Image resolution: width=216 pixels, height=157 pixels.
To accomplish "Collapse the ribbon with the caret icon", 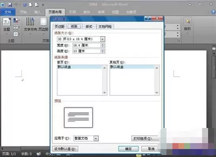I will pos(207,12).
